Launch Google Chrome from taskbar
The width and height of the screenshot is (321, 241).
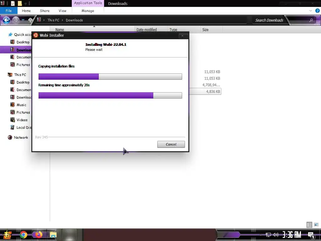(23, 235)
